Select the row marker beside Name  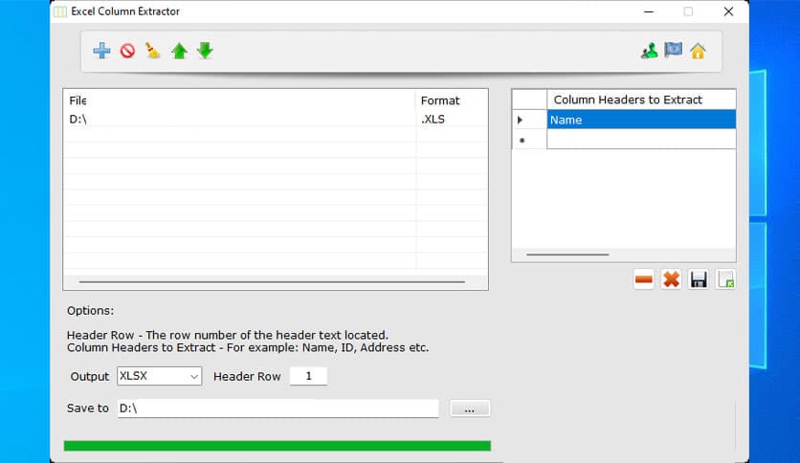(x=529, y=120)
